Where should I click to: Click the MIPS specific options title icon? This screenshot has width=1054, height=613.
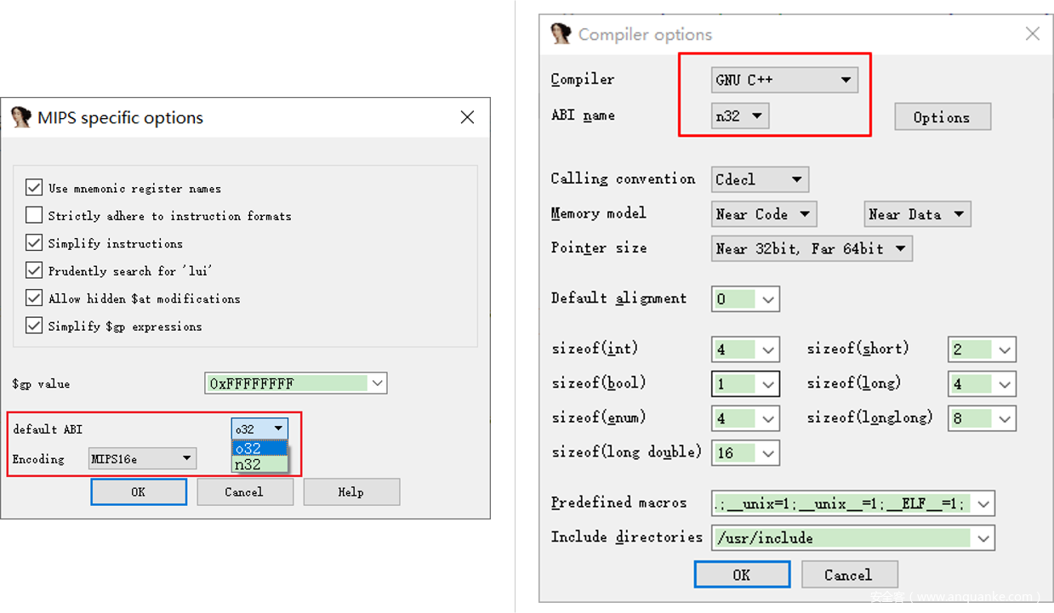click(20, 117)
